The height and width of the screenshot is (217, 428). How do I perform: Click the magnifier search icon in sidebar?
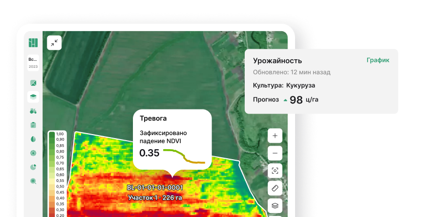33,181
